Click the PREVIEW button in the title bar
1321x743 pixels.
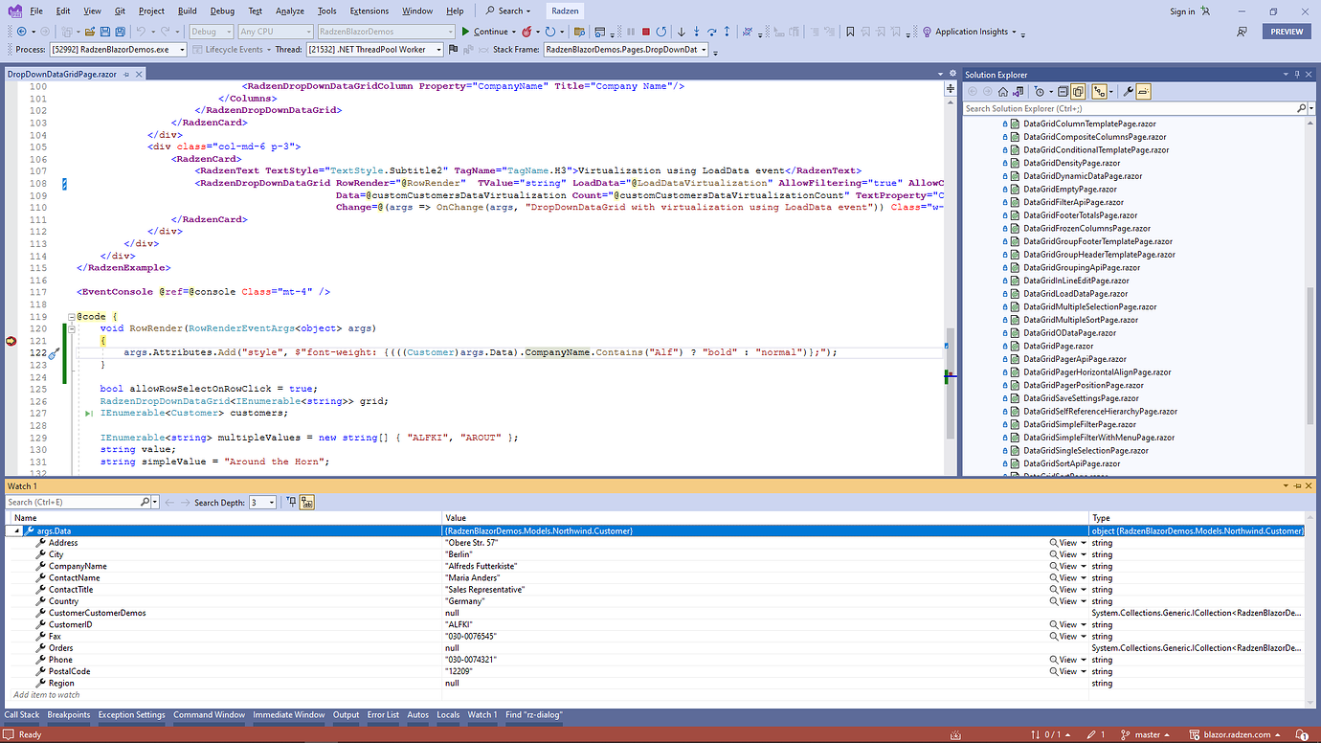[1287, 31]
